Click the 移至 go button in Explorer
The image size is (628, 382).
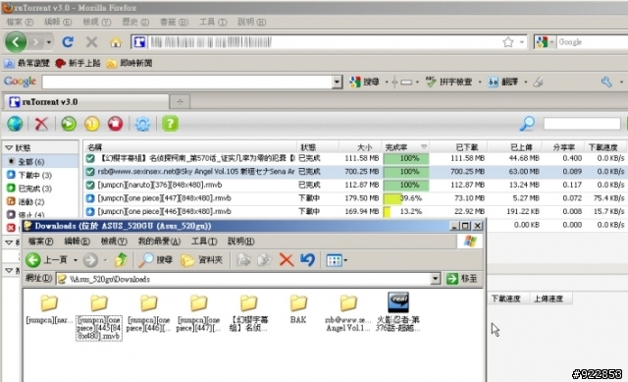pyautogui.click(x=462, y=278)
